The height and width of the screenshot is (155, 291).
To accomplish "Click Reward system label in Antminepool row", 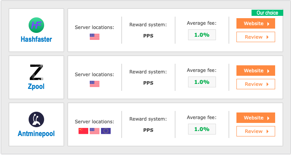I will (148, 119).
